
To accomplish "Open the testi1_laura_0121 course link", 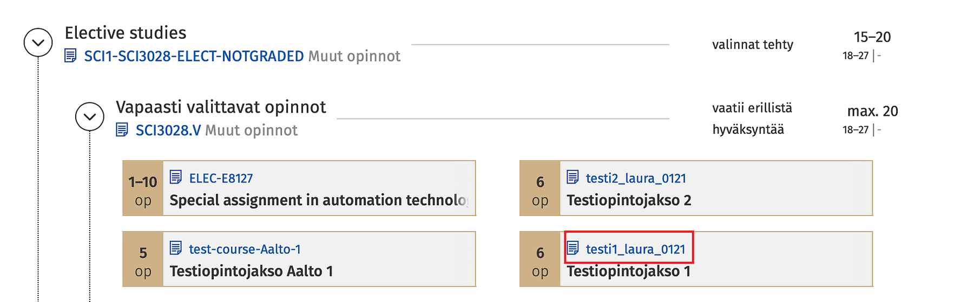I will coord(636,250).
